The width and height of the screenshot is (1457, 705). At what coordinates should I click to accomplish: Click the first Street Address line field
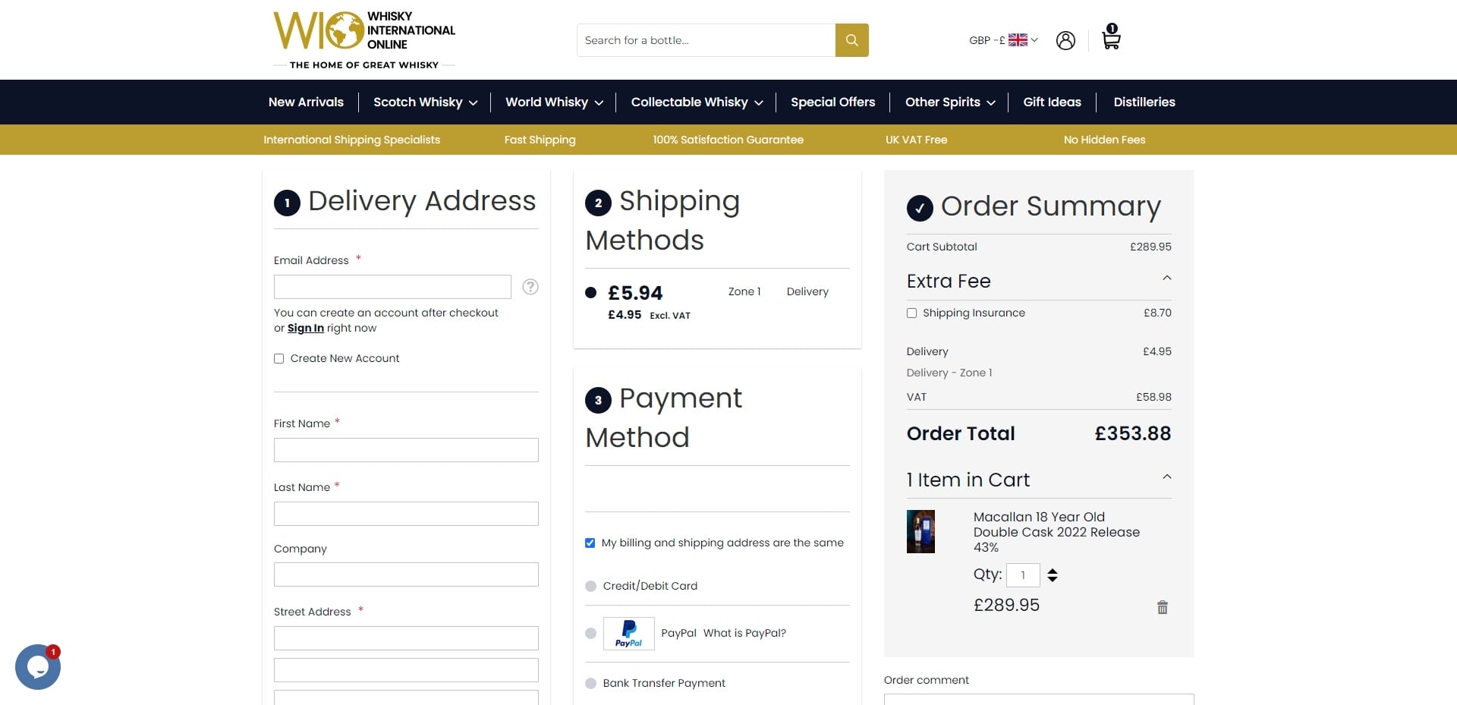[x=406, y=638]
